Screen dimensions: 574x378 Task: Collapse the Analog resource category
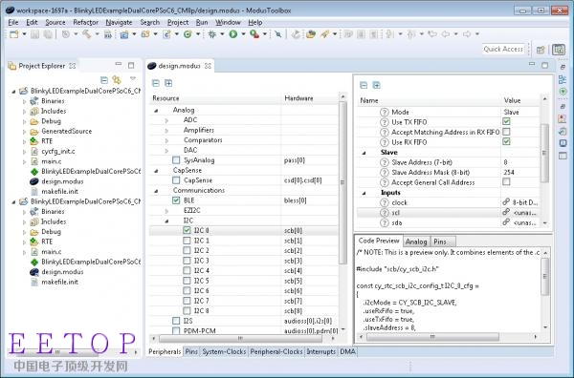(x=156, y=111)
